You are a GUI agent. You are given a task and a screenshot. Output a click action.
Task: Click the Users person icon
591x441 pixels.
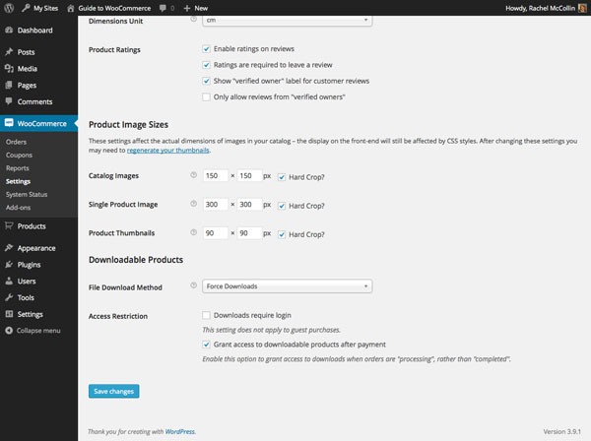pyautogui.click(x=9, y=281)
